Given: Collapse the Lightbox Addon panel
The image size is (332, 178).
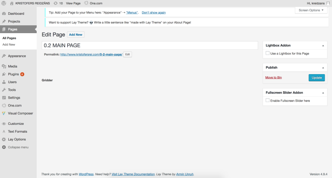Looking at the screenshot, I should pyautogui.click(x=323, y=45).
